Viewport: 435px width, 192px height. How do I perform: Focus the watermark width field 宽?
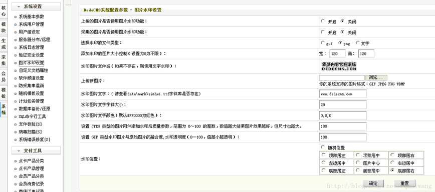tap(337, 53)
